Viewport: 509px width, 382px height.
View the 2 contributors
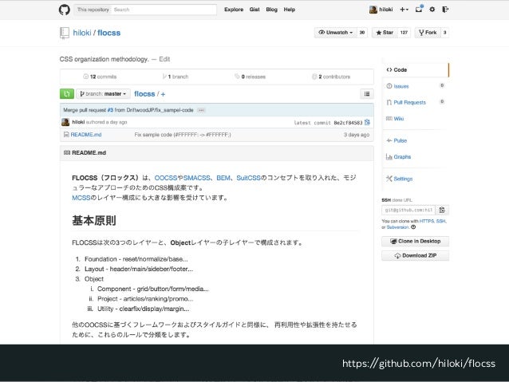(x=331, y=77)
